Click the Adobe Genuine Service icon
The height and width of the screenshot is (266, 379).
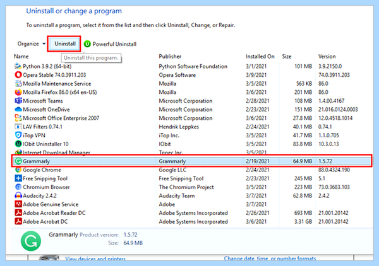18,204
